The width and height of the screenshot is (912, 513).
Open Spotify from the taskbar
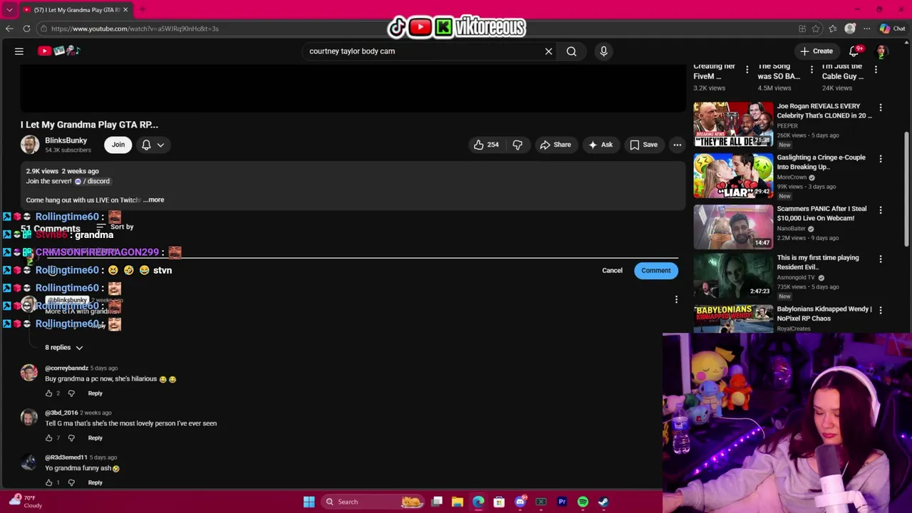(583, 502)
